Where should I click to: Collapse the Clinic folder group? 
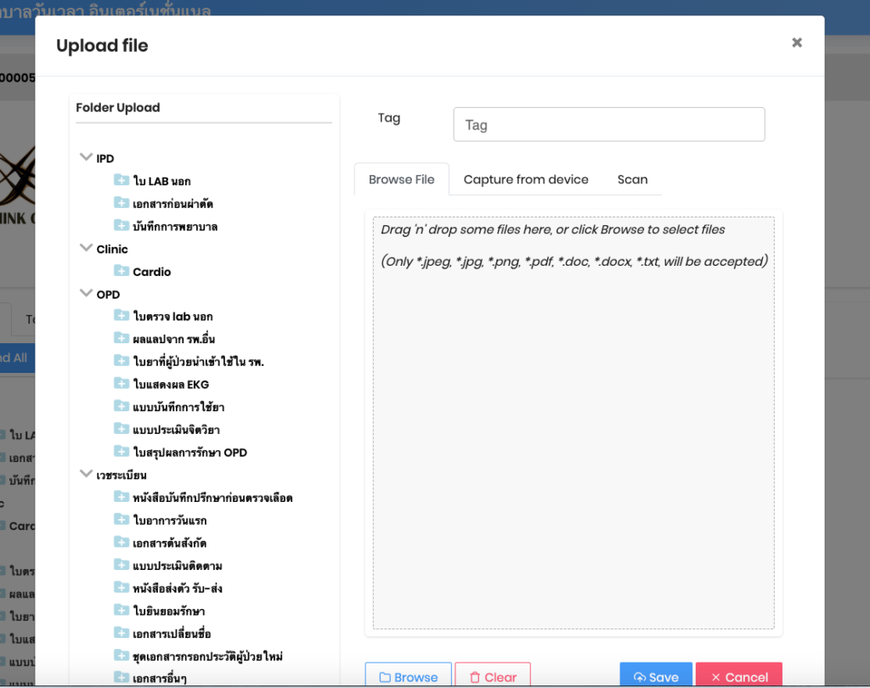[x=85, y=249]
